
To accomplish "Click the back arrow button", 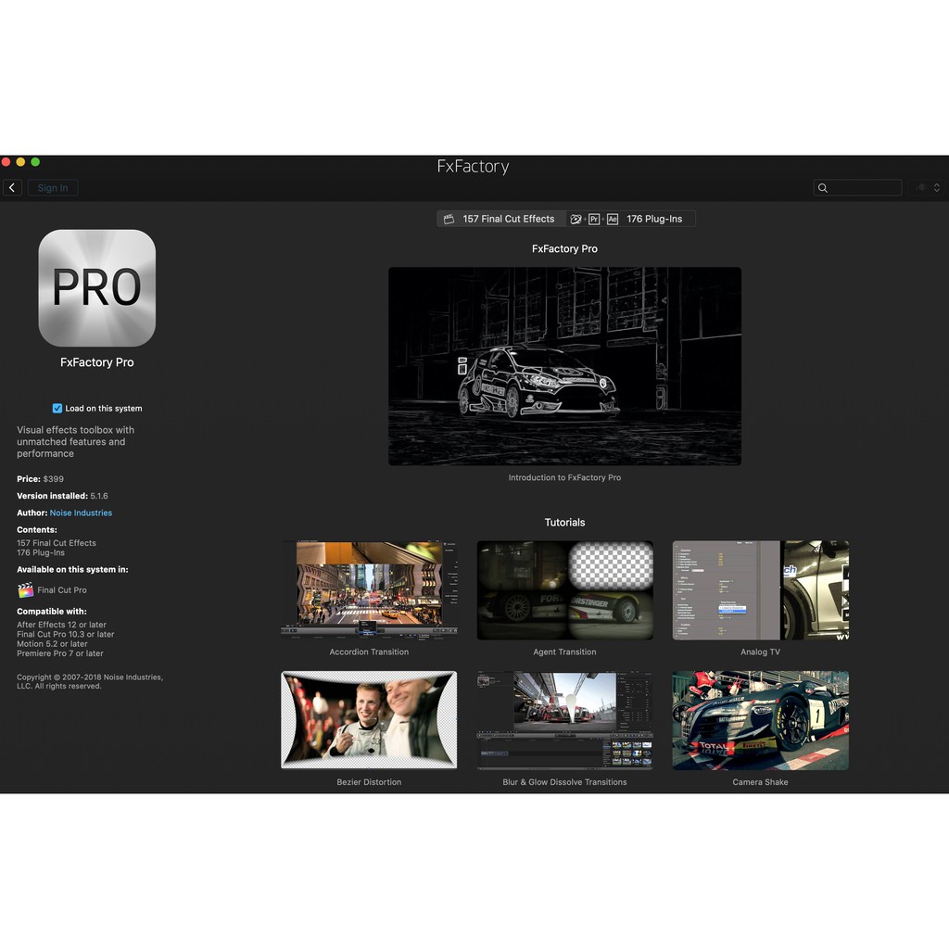I will (x=12, y=188).
